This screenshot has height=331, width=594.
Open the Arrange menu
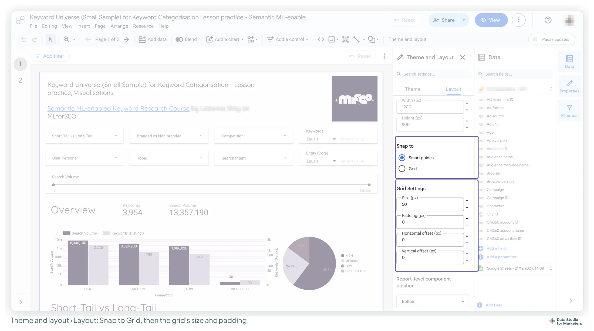tap(119, 26)
